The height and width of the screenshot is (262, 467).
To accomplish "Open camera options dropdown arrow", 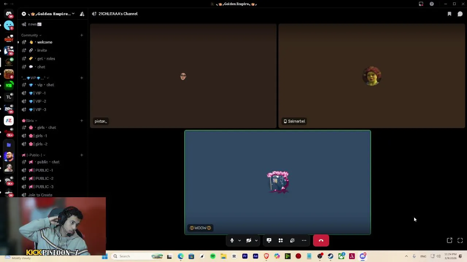I will [256, 241].
